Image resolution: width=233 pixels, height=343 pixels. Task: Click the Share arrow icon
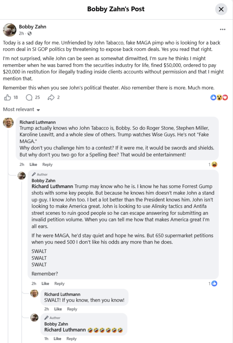[x=50, y=97]
